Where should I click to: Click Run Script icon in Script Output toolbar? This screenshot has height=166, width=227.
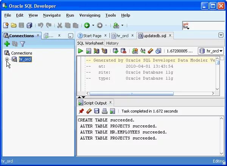[112, 111]
